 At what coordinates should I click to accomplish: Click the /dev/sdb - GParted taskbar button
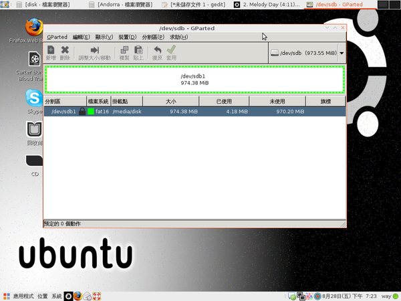[x=340, y=5]
